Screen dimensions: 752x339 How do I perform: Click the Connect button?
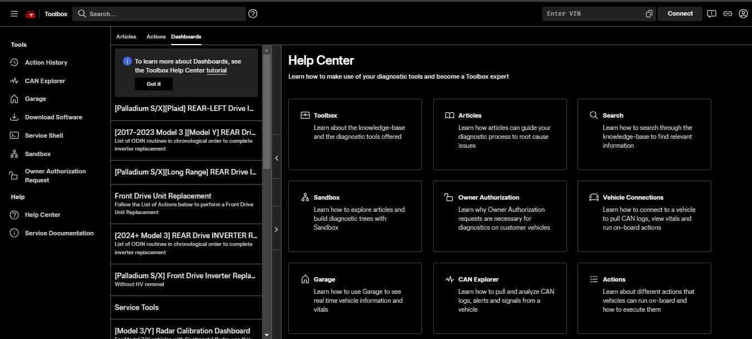point(680,13)
